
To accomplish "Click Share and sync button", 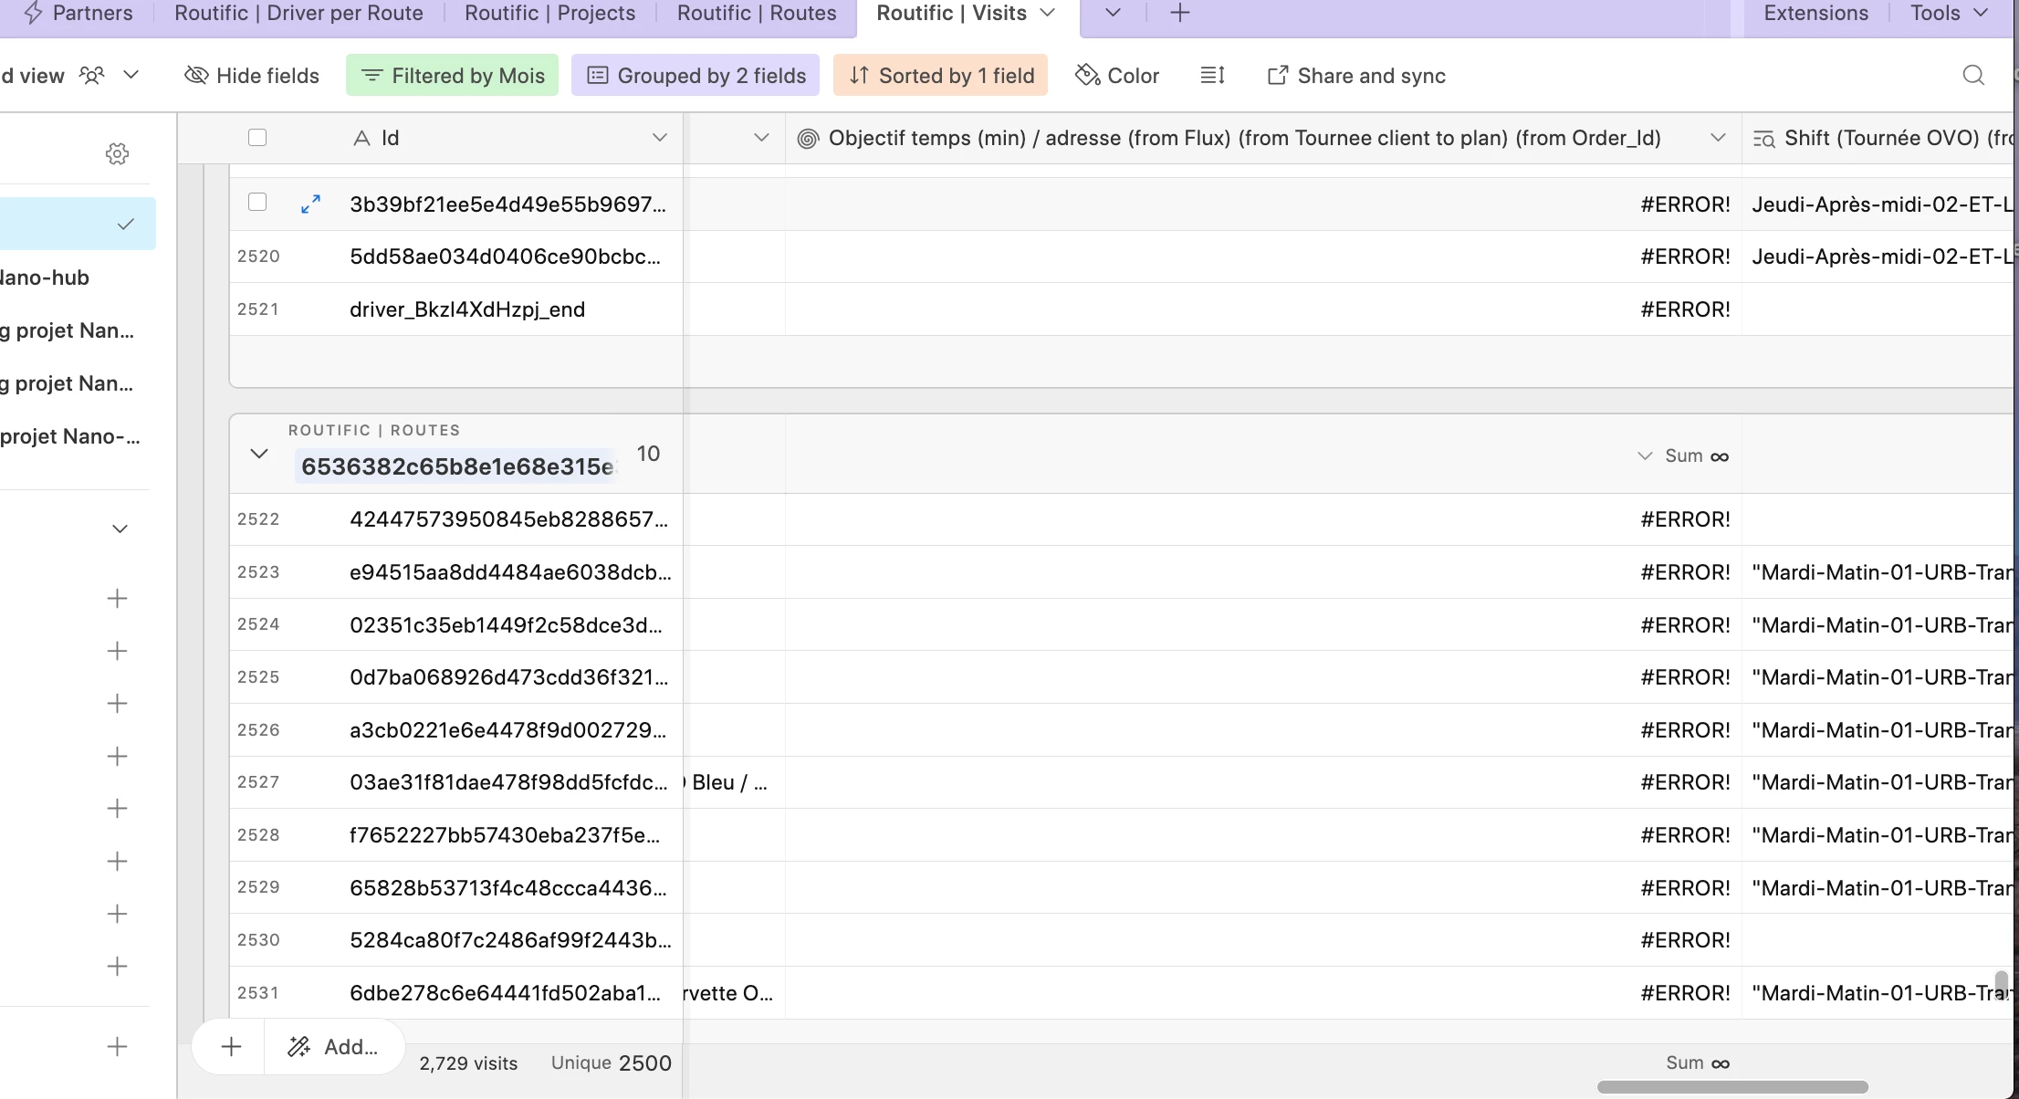I will click(x=1356, y=76).
